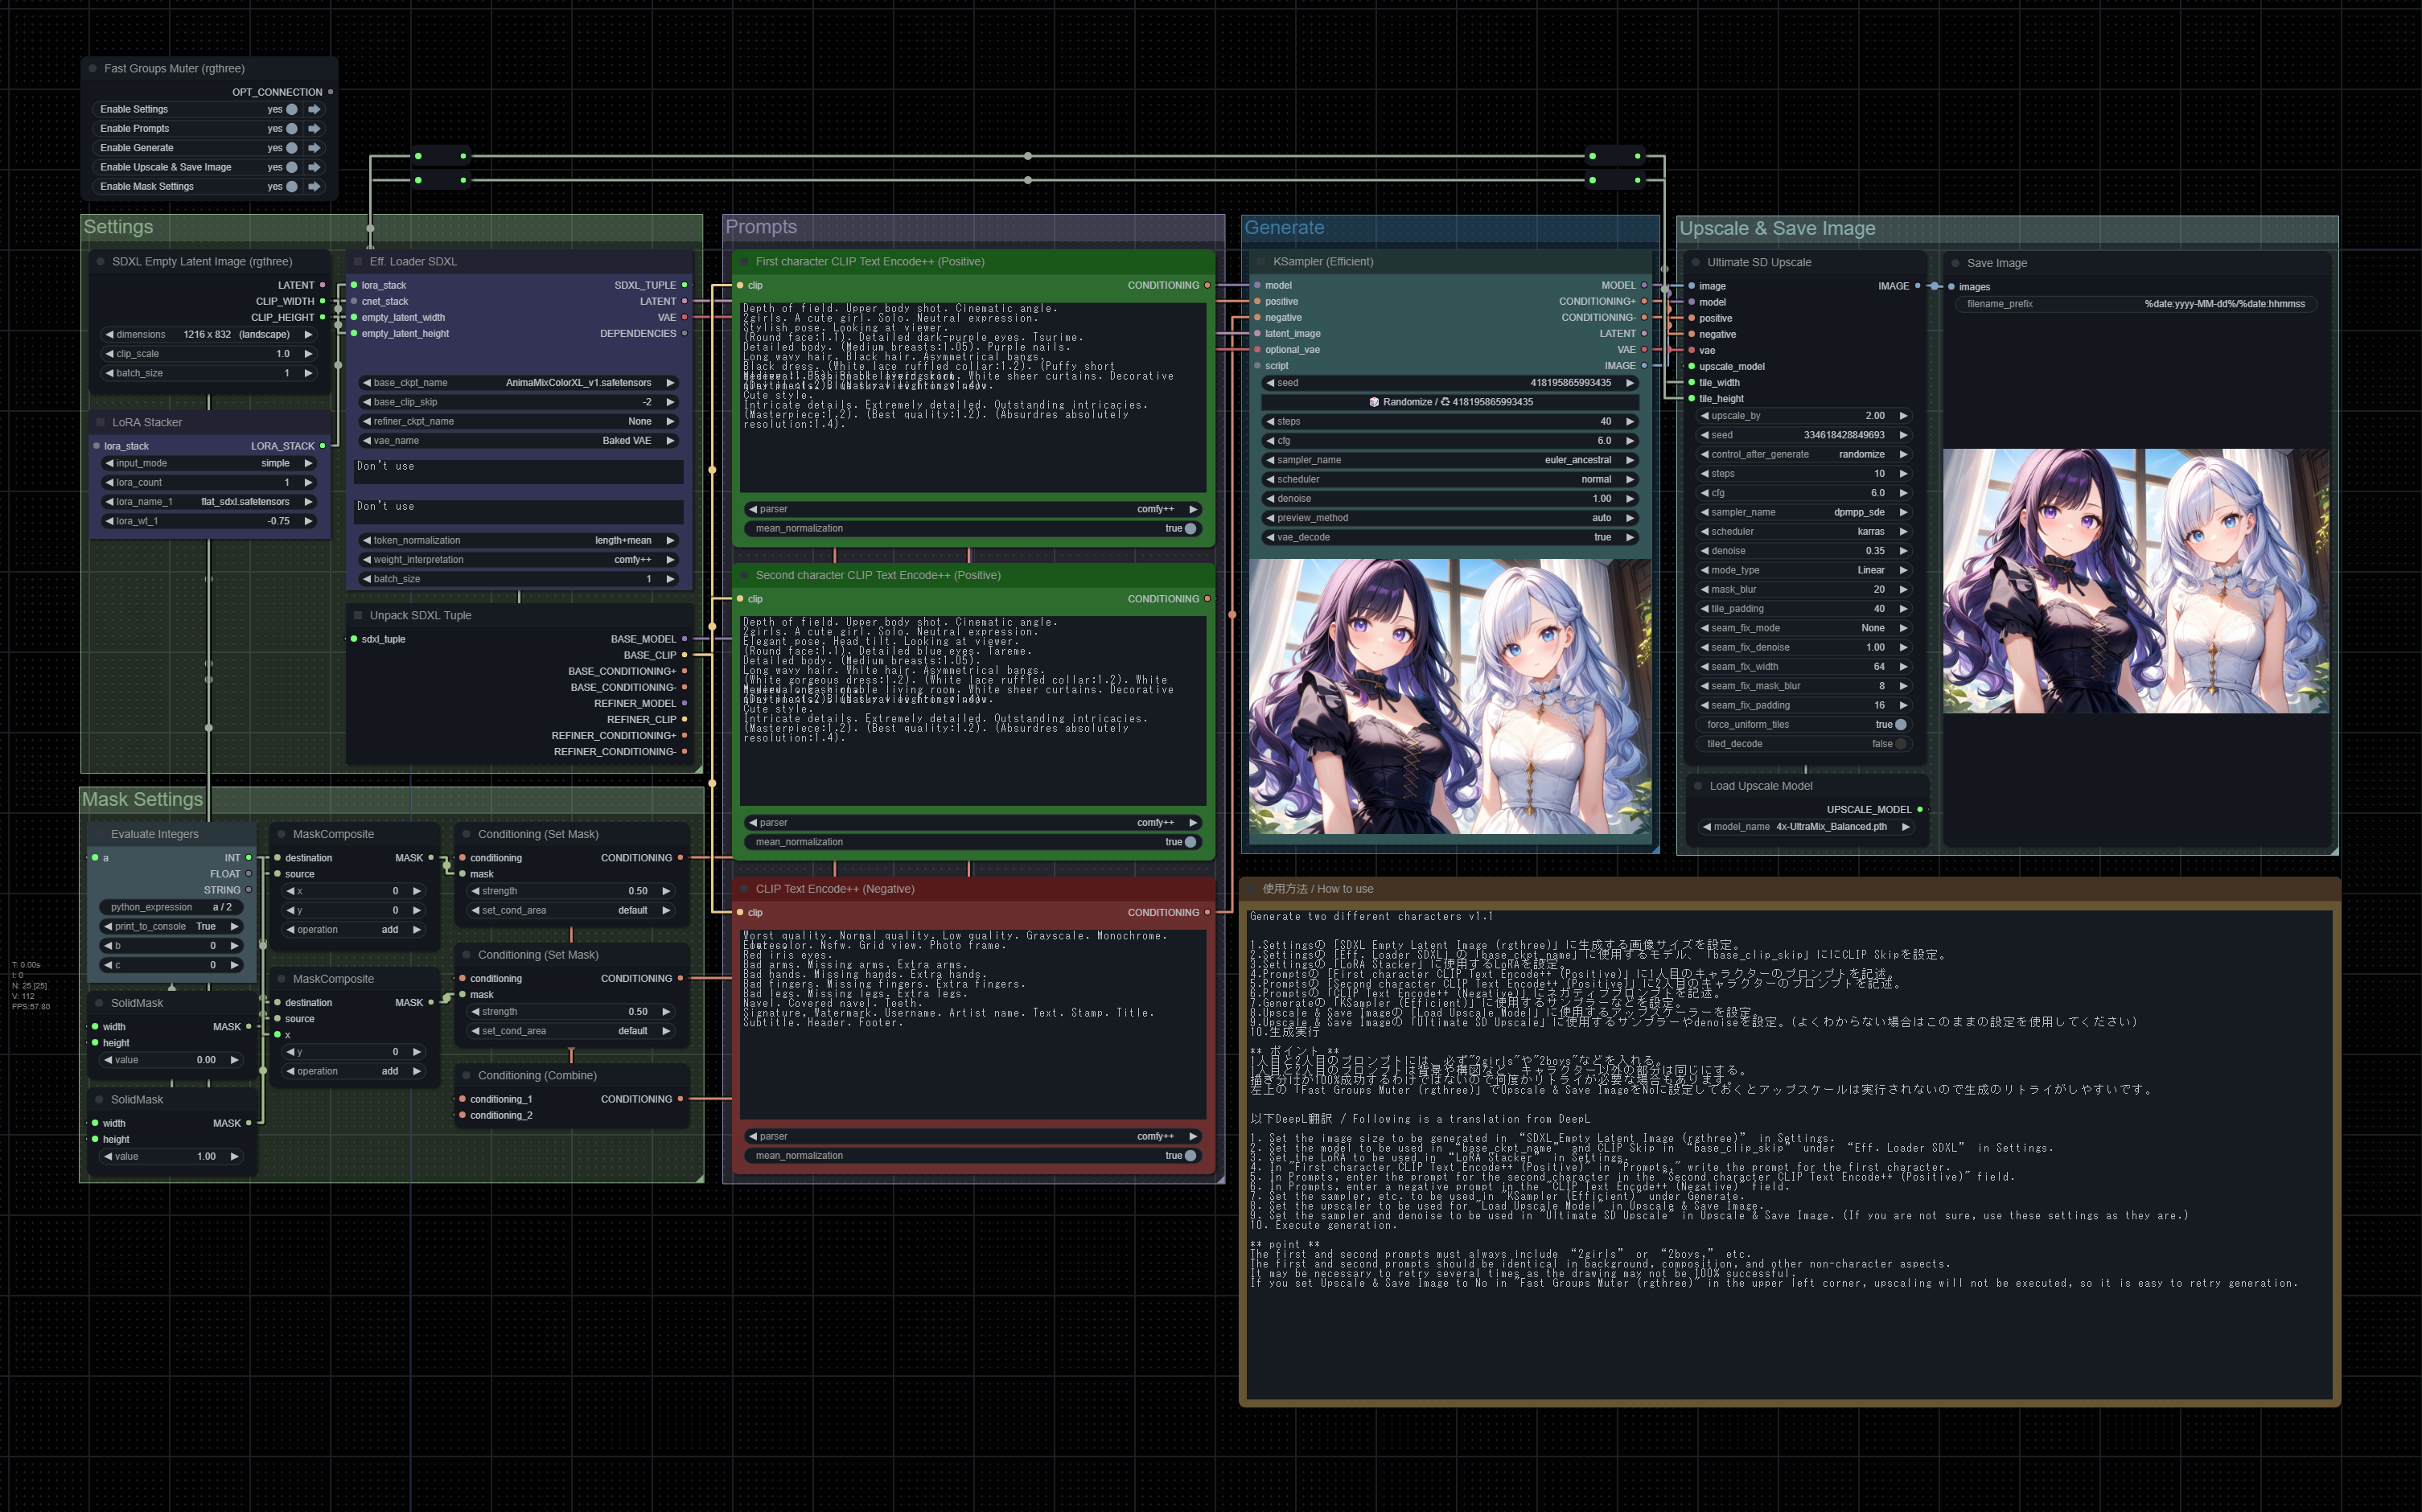Click the Upscale & Save Image group title

click(x=1777, y=228)
